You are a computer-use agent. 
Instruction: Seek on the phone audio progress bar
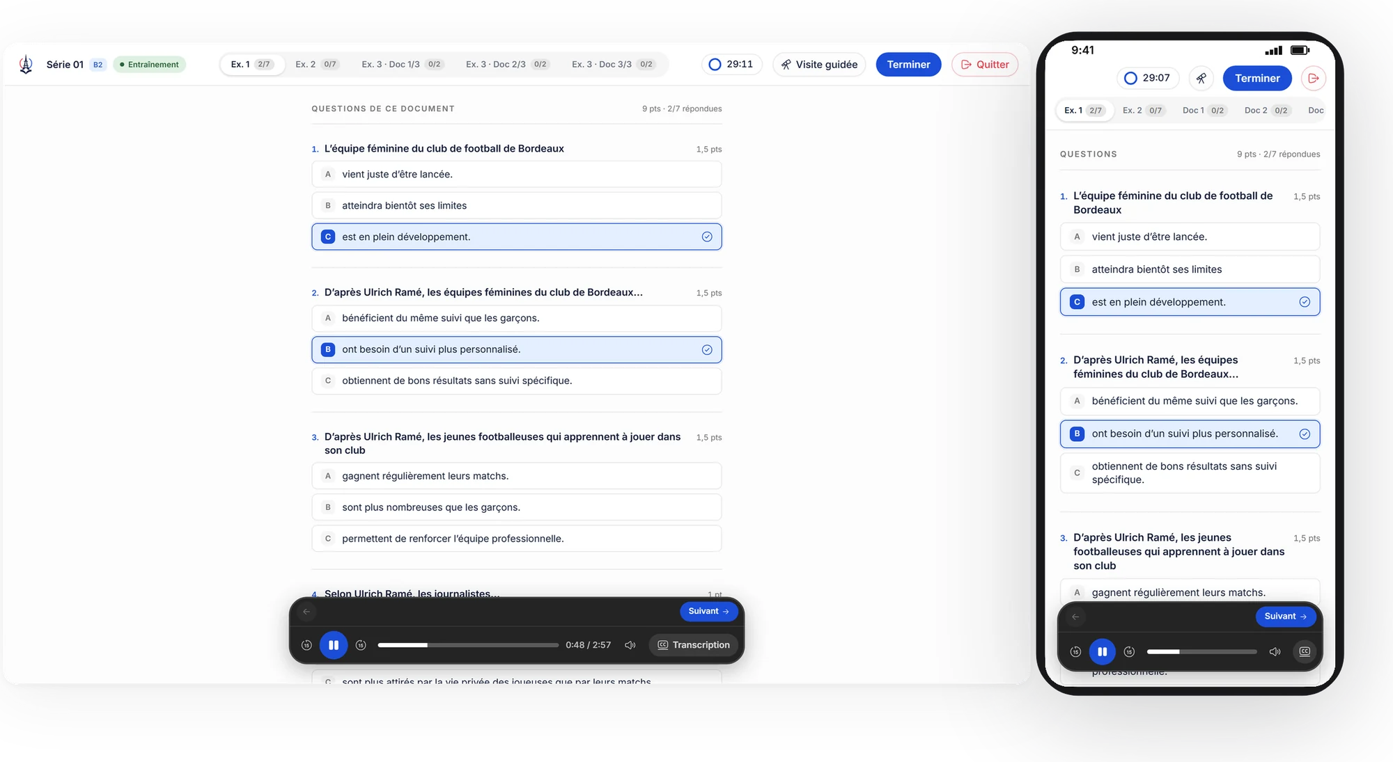coord(1202,651)
